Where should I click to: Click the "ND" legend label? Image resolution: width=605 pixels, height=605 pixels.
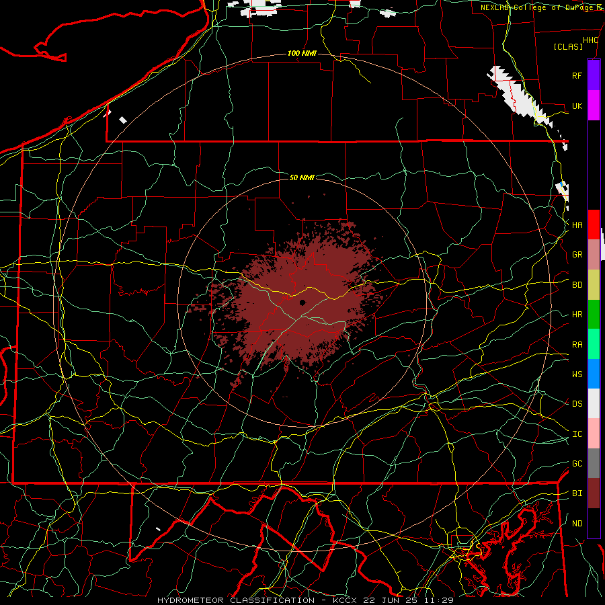coord(577,524)
